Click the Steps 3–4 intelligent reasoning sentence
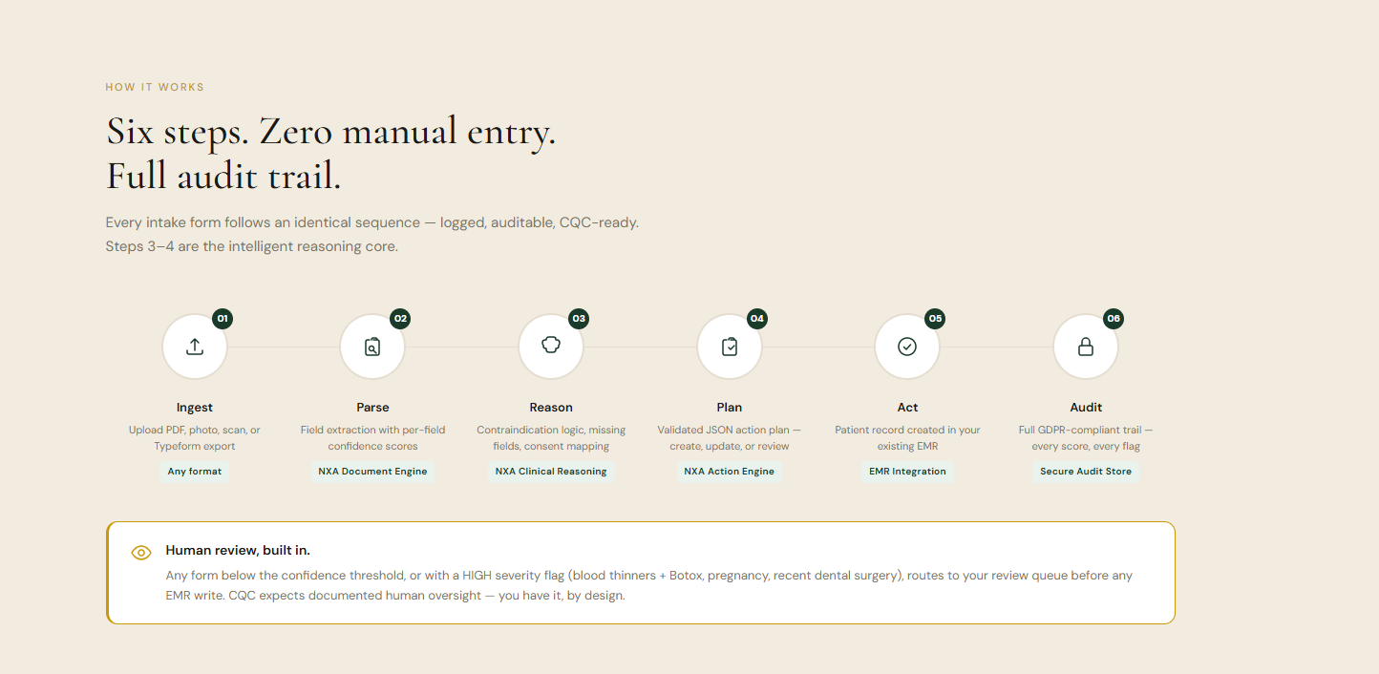Viewport: 1379px width, 674px height. click(x=251, y=246)
